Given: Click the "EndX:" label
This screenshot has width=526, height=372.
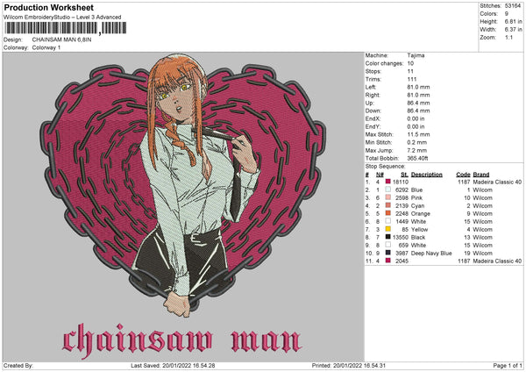Looking at the screenshot, I should [x=373, y=118].
